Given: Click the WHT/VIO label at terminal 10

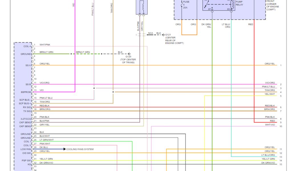Looking at the screenshot, I should [x=270, y=125].
